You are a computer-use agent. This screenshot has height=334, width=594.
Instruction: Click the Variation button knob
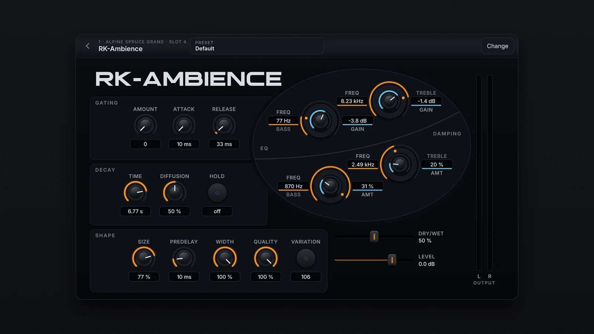coord(306,258)
